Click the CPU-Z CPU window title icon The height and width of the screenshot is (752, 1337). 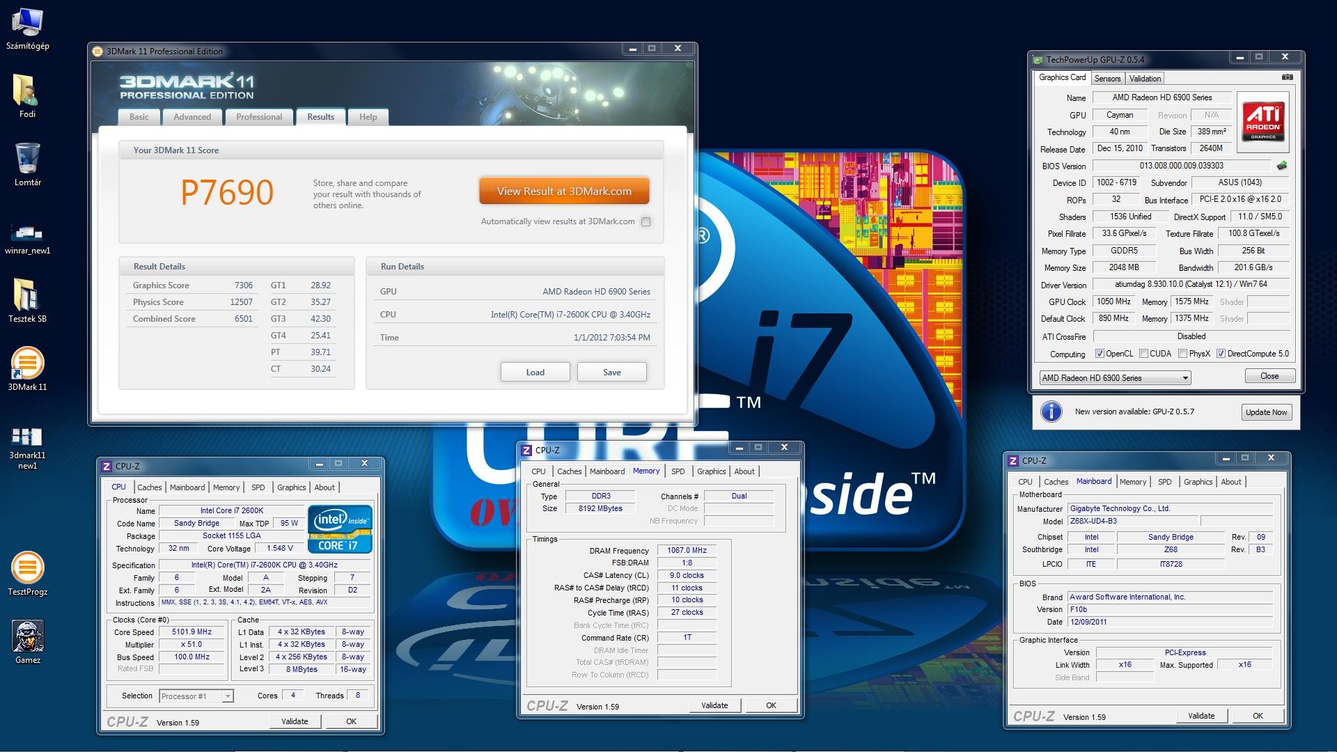pos(107,466)
